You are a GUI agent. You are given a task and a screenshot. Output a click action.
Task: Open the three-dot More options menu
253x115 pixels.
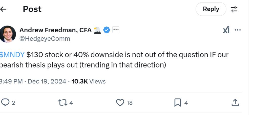(238, 30)
